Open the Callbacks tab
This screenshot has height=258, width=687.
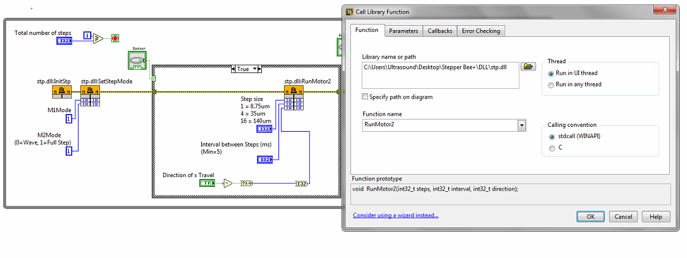pyautogui.click(x=440, y=31)
